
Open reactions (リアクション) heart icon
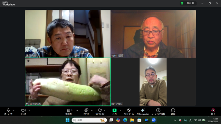(x=100, y=110)
